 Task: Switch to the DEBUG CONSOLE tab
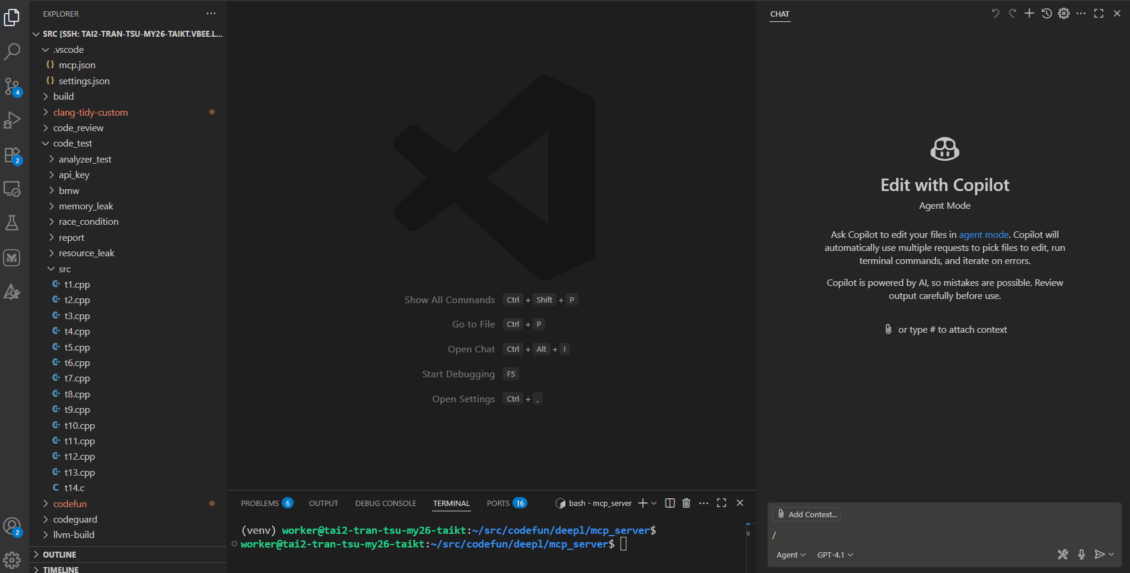coord(386,503)
